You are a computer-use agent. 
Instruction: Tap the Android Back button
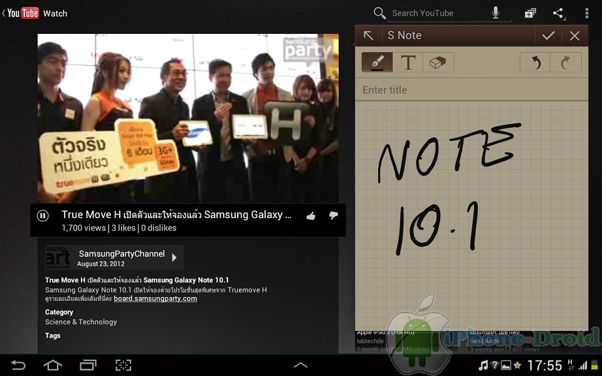pyautogui.click(x=18, y=365)
